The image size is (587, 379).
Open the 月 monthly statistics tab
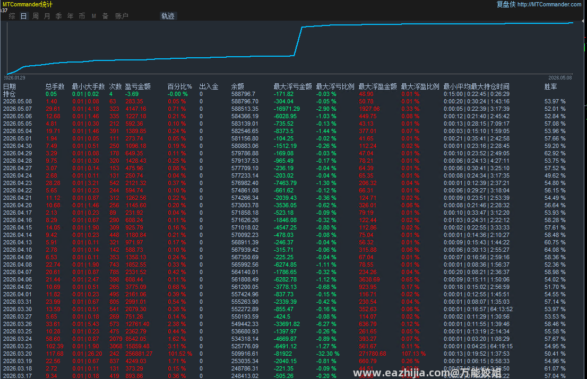(47, 16)
